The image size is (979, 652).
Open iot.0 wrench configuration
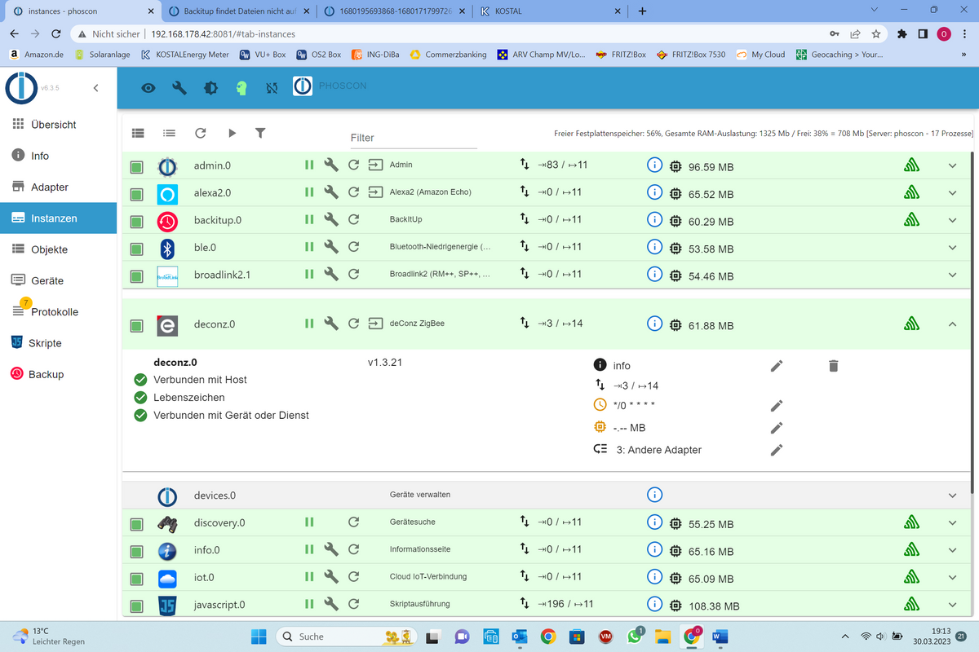pyautogui.click(x=331, y=577)
